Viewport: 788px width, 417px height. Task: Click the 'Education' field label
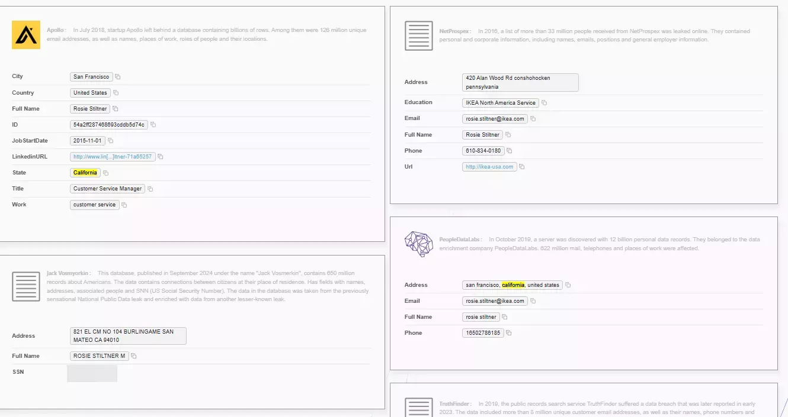(x=418, y=102)
